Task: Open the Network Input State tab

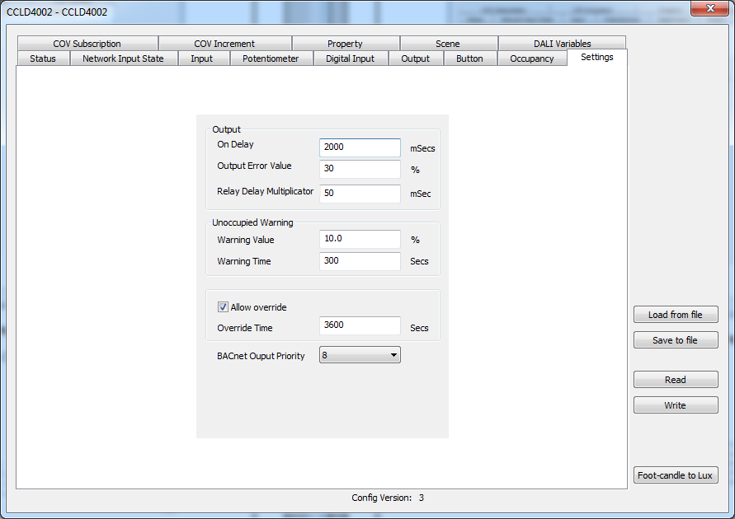Action: pyautogui.click(x=123, y=58)
